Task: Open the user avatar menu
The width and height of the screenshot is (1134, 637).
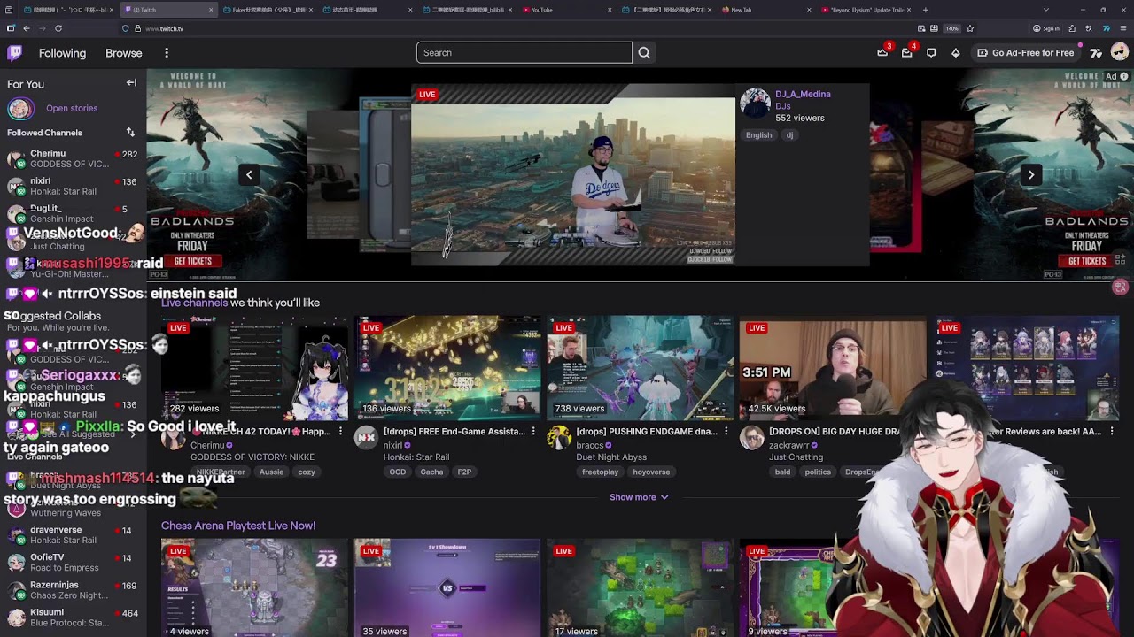Action: click(x=1120, y=53)
